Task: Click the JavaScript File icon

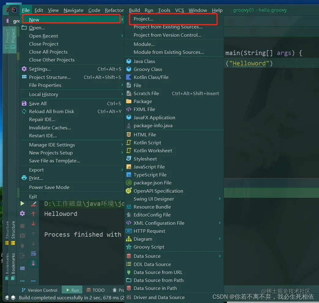Action: click(128, 167)
